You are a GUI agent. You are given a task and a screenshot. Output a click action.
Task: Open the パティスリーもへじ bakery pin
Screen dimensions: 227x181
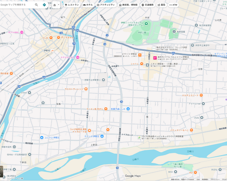point(192,130)
